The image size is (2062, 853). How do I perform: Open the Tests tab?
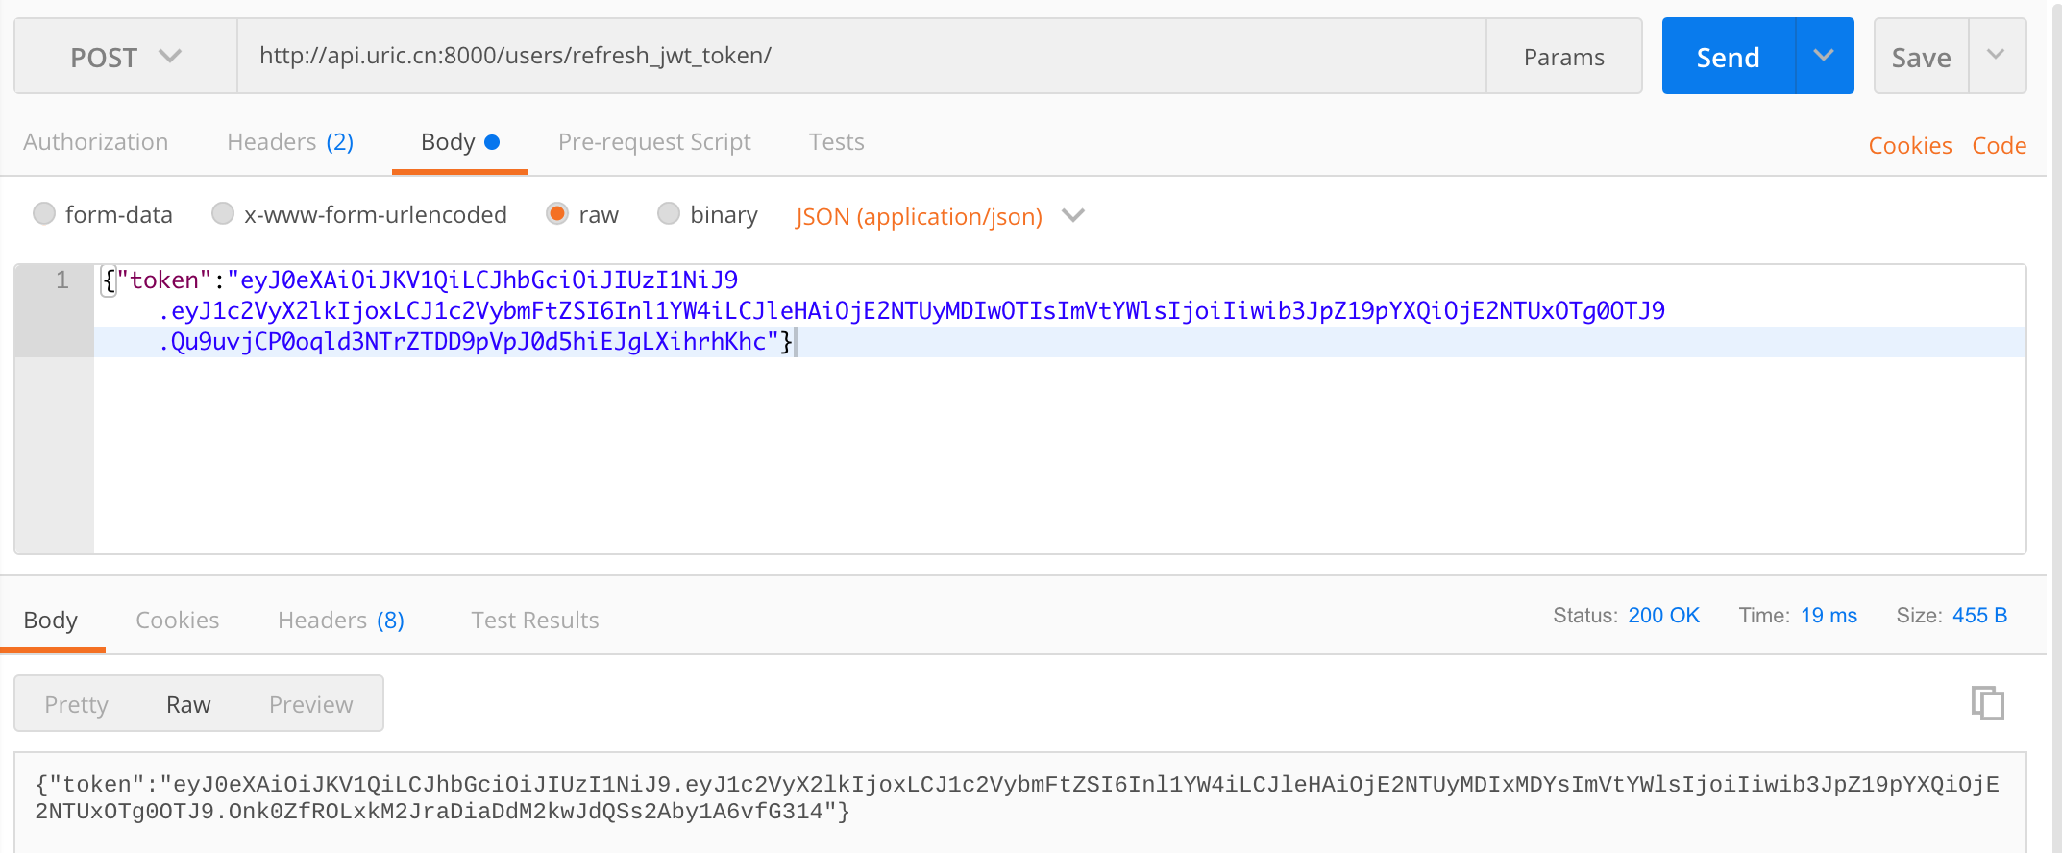point(836,142)
